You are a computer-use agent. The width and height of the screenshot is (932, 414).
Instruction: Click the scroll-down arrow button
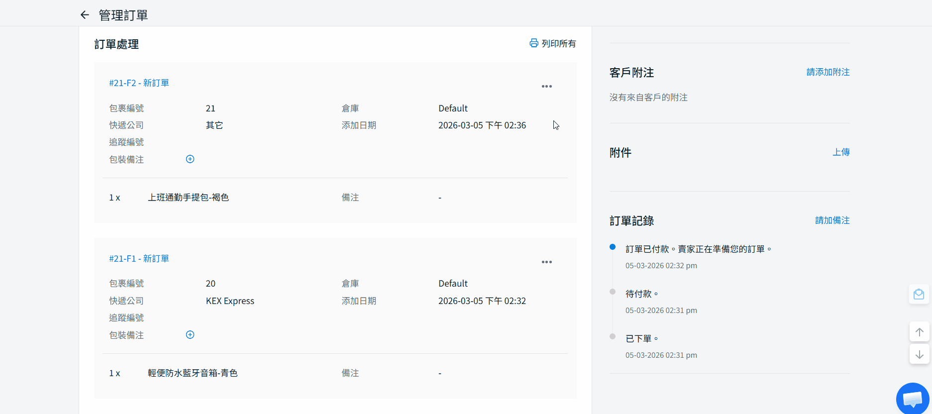[x=919, y=354]
